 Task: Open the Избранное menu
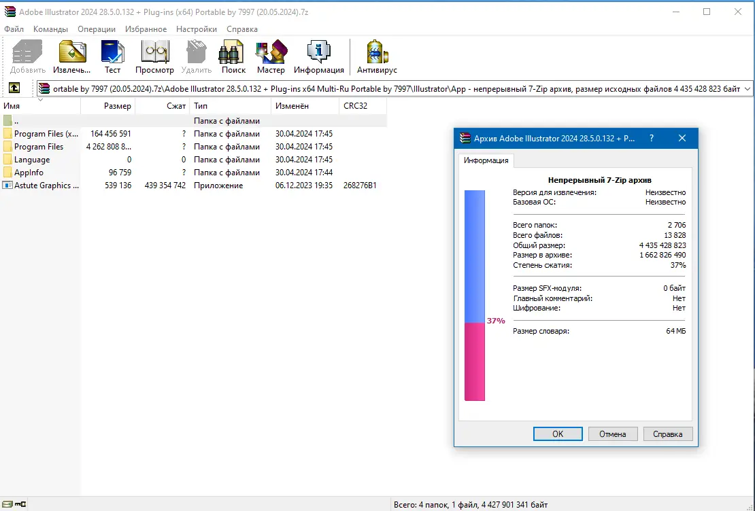146,29
